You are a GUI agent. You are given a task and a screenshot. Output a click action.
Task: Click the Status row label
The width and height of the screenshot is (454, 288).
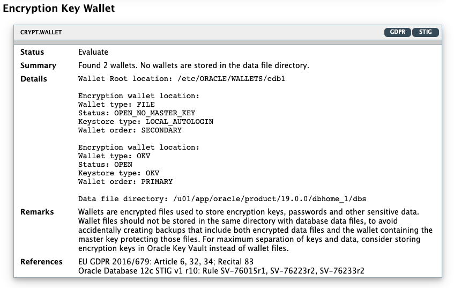(x=32, y=52)
